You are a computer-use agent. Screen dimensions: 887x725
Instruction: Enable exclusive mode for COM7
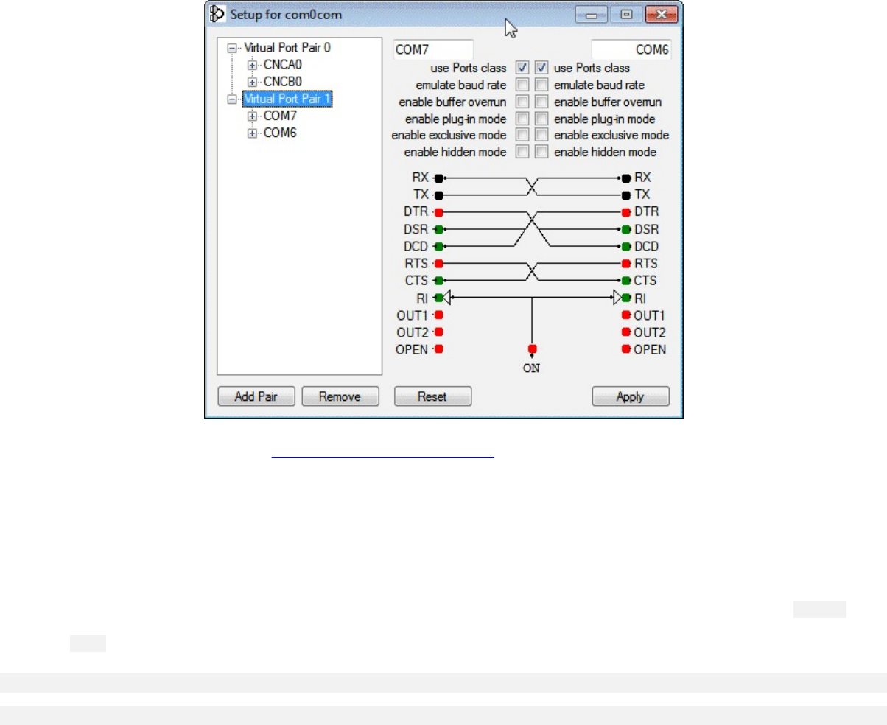[522, 135]
